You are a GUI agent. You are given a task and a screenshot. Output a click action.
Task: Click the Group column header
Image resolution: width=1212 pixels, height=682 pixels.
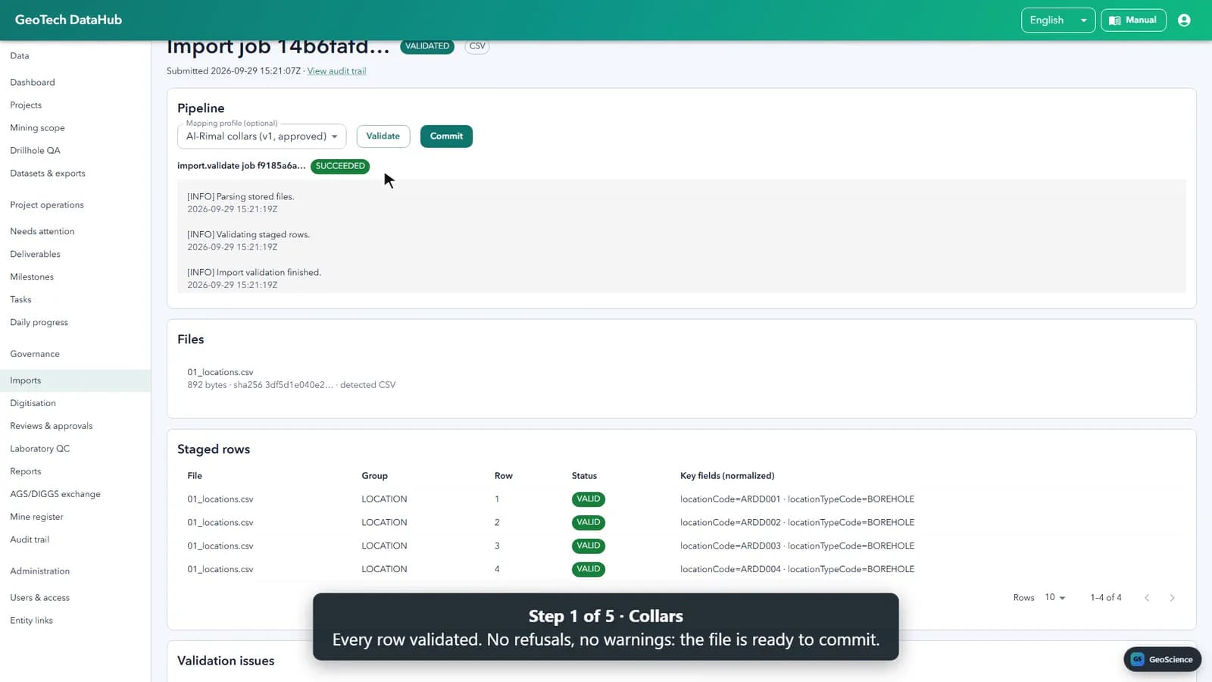coord(374,476)
